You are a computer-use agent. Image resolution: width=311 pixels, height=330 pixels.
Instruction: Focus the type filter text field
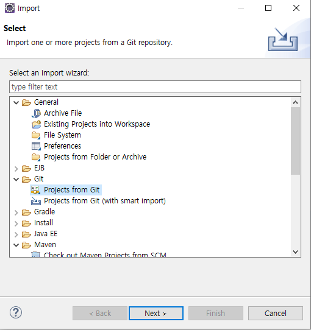155,86
